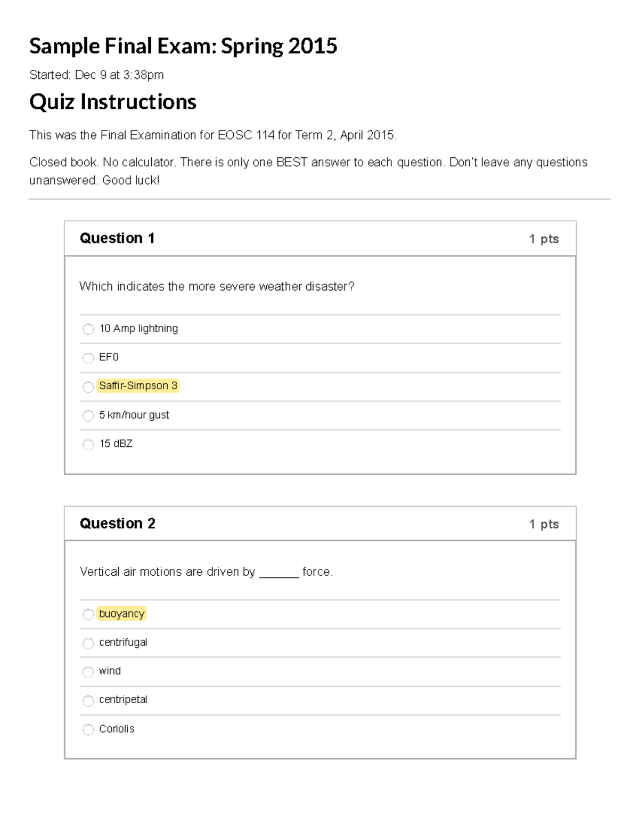Click the 'Started: Dec 9 at 3:38pm' text

click(97, 75)
